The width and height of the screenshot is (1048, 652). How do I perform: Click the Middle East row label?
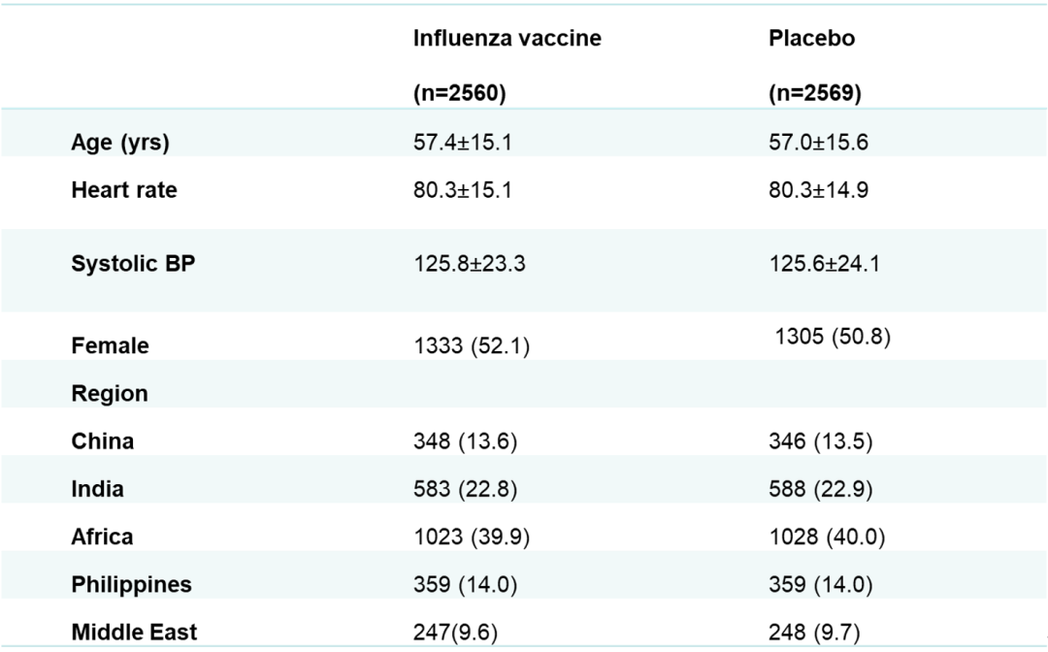click(134, 632)
